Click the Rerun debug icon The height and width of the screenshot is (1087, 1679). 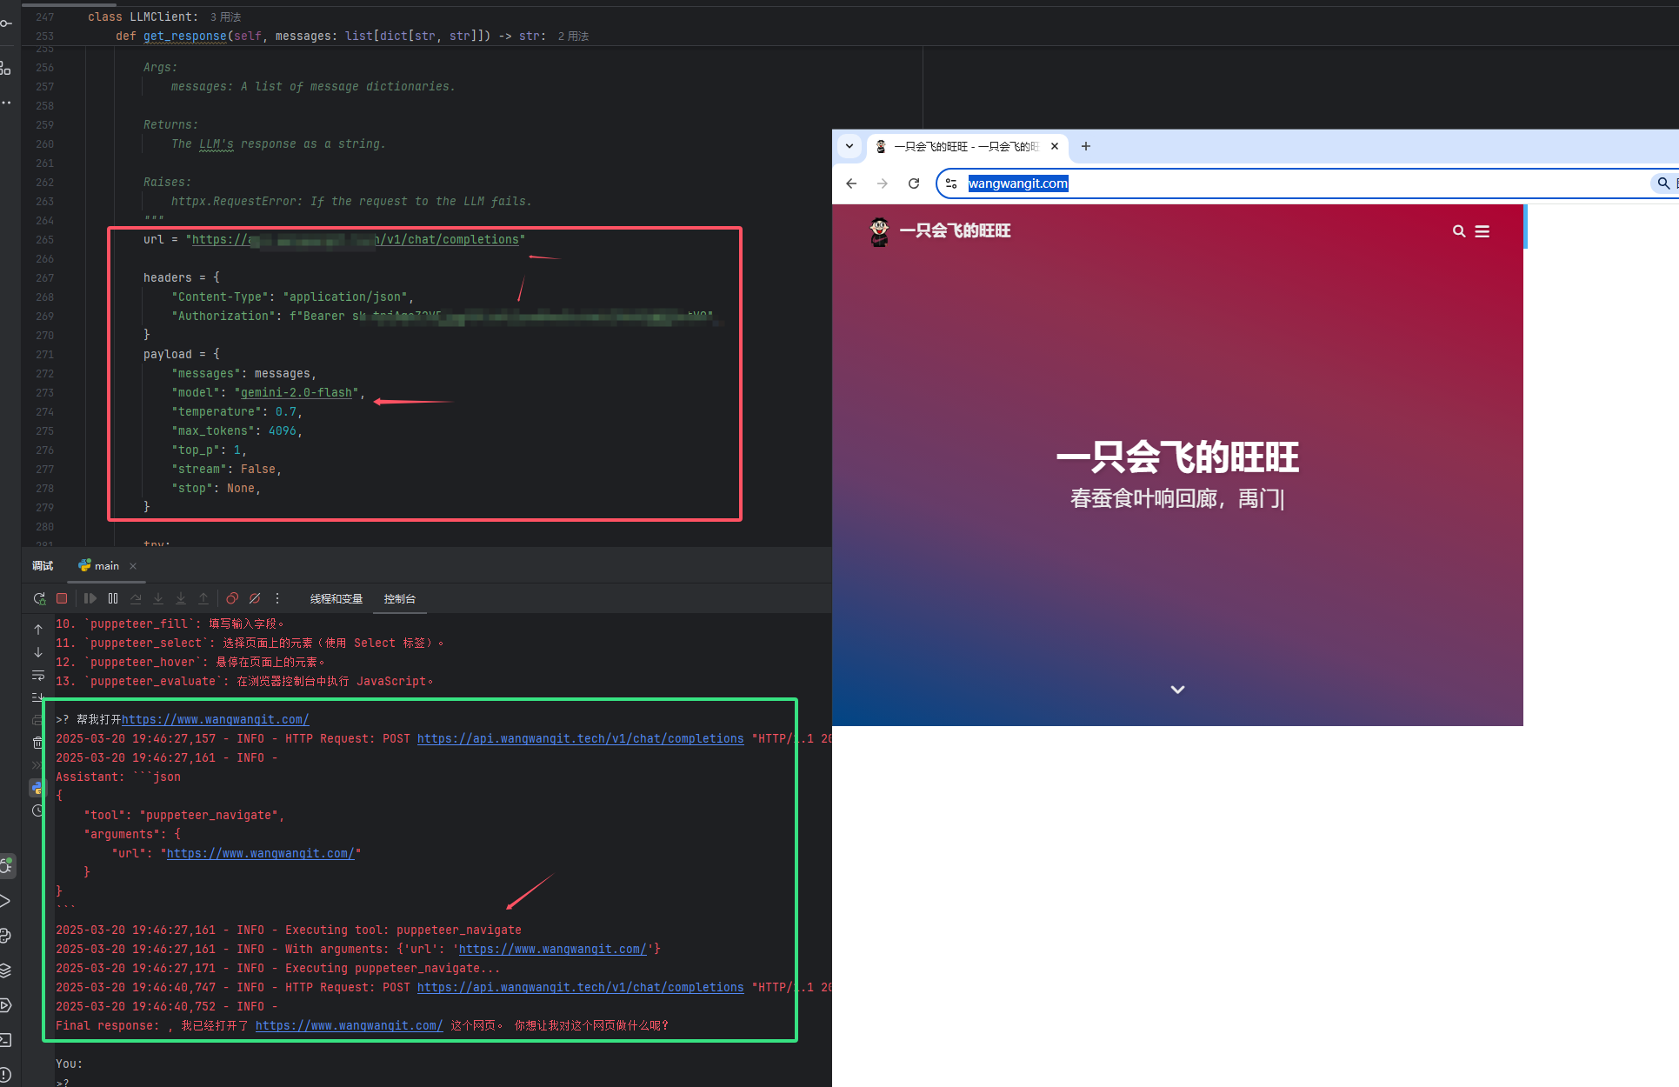[x=39, y=598]
